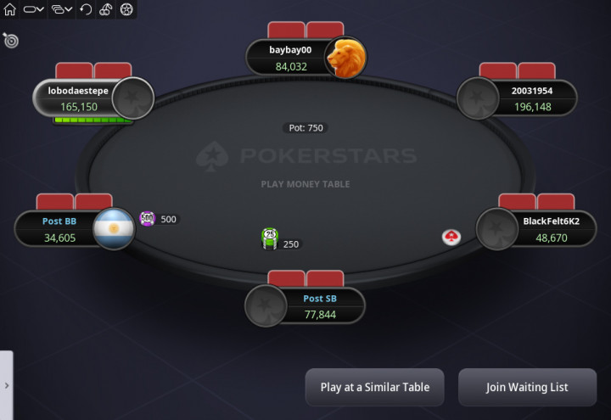The image size is (611, 420).
Task: Select baybay00's lion avatar
Action: point(345,58)
